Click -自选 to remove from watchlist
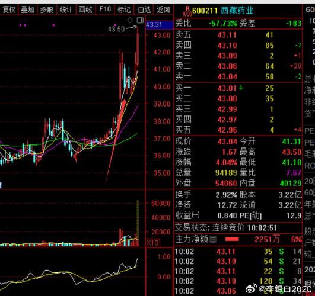This screenshot has width=315, height=296. pyautogui.click(x=143, y=9)
